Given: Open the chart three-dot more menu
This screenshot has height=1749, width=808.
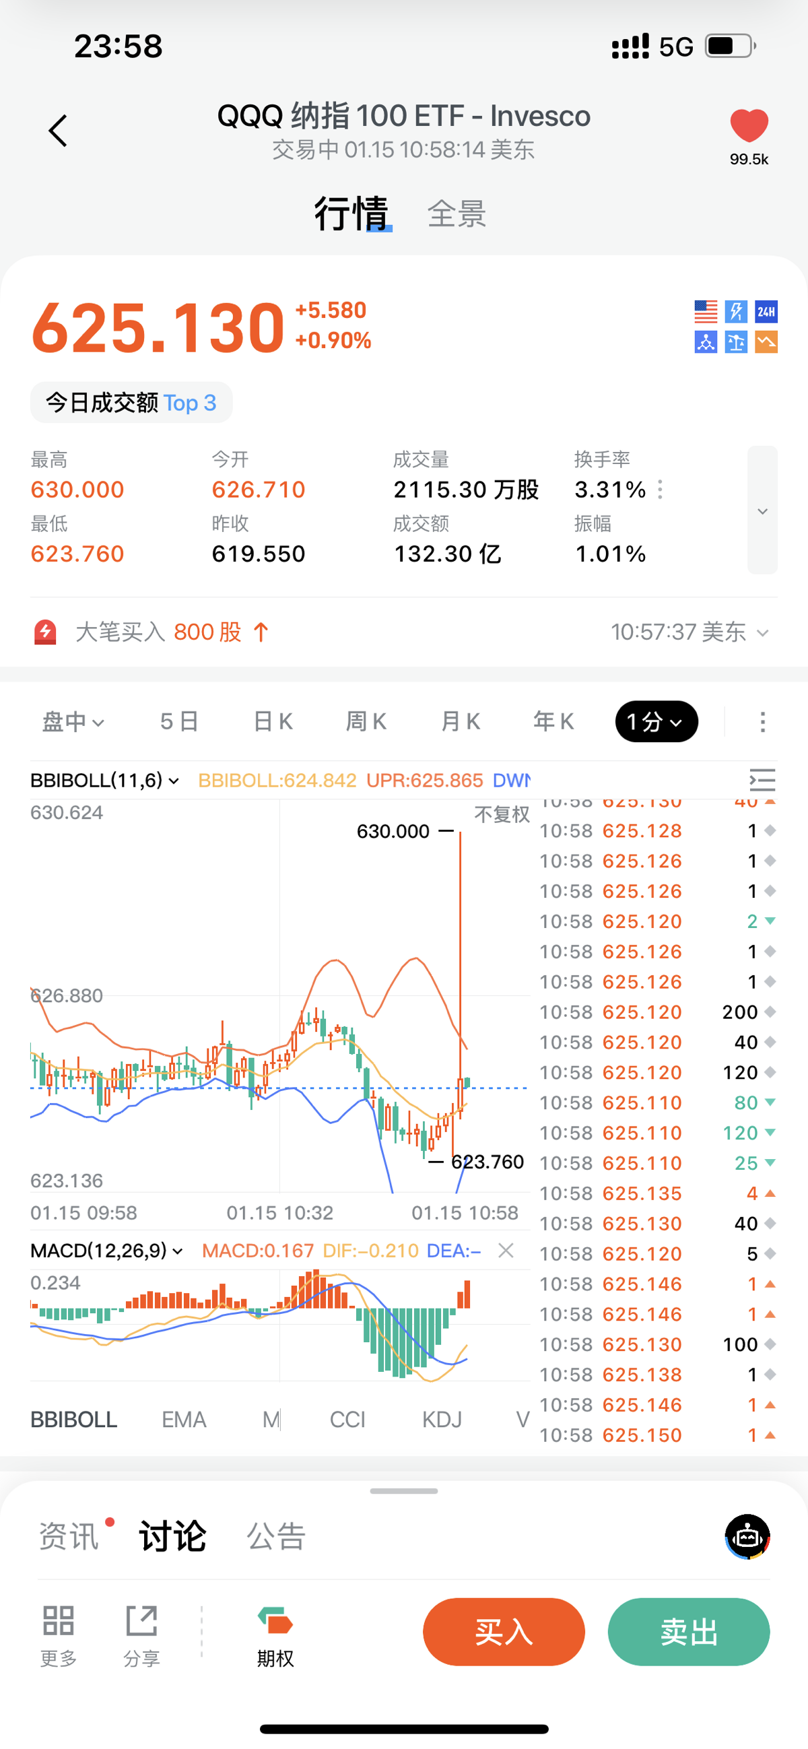Looking at the screenshot, I should click(x=762, y=722).
